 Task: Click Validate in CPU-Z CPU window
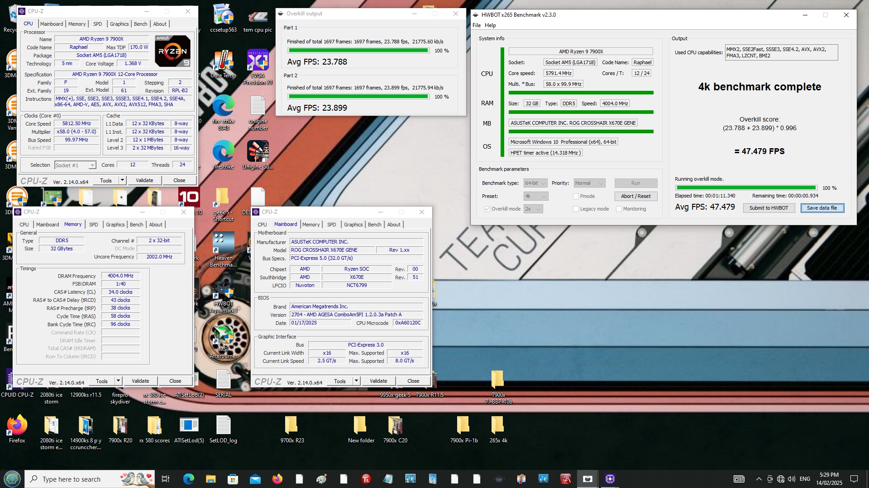click(144, 180)
